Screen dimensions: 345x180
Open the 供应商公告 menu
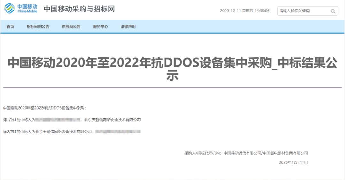point(71,26)
